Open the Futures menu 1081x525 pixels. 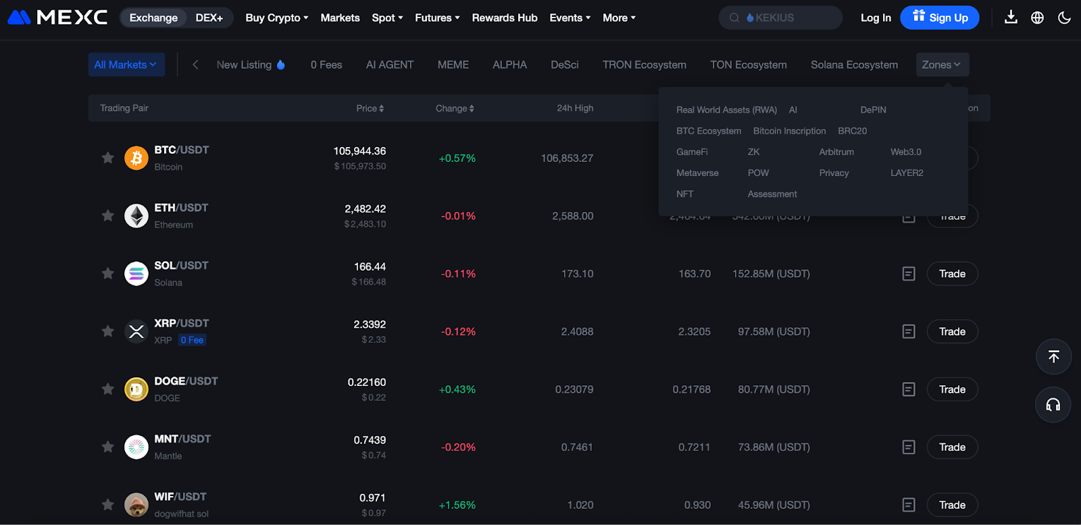437,18
